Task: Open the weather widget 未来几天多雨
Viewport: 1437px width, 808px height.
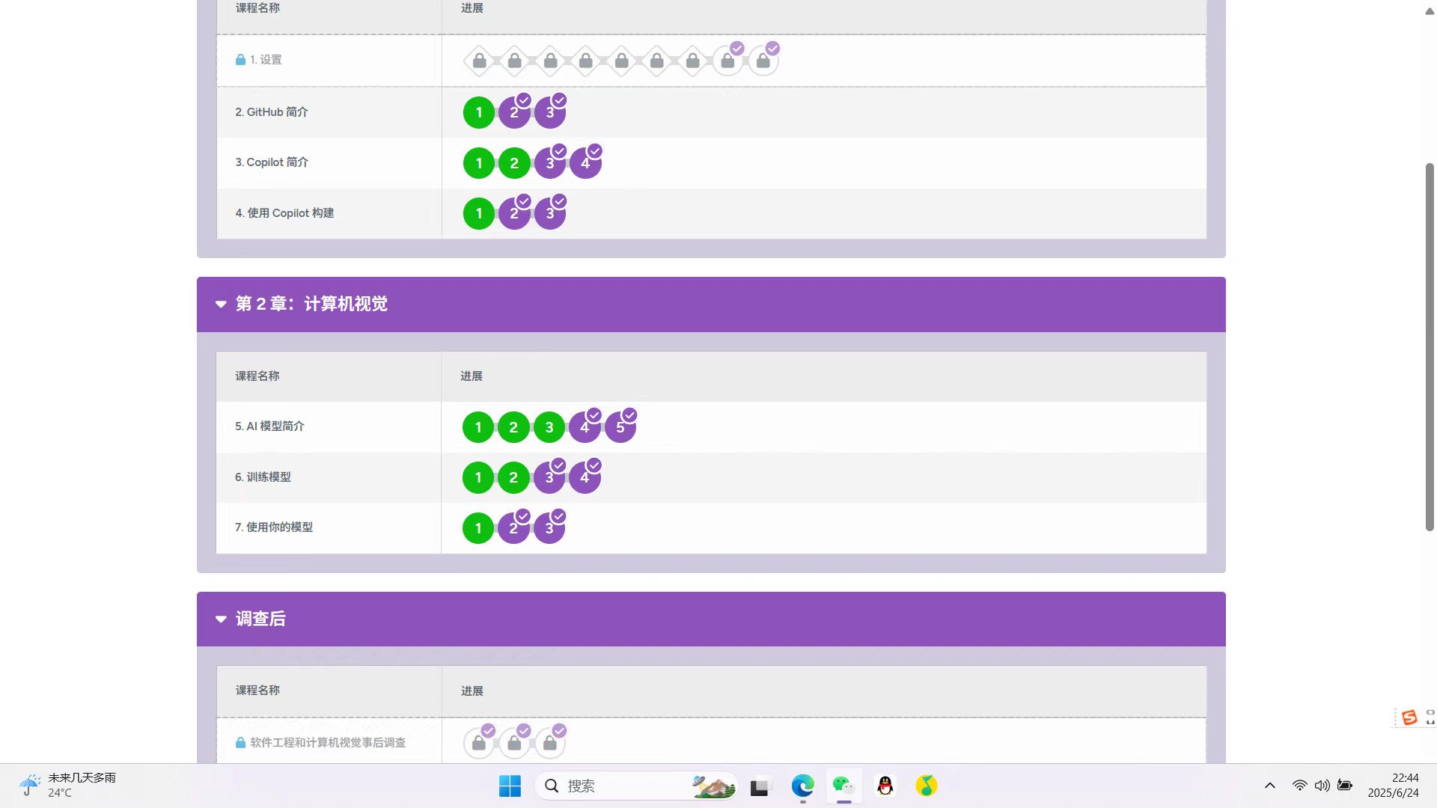Action: tap(67, 786)
